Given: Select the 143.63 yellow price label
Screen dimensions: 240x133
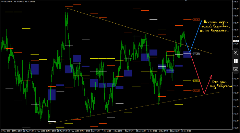Looking at the screenshot, I should [x=196, y=81].
